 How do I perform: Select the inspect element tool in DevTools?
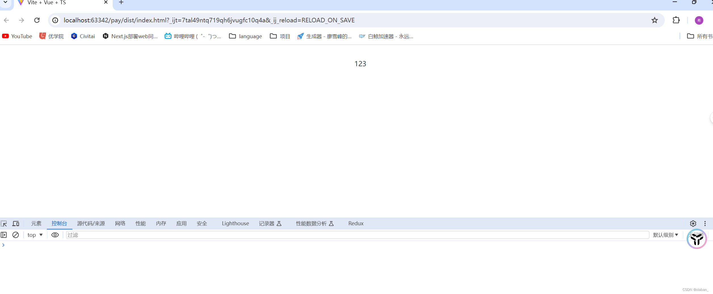point(4,223)
